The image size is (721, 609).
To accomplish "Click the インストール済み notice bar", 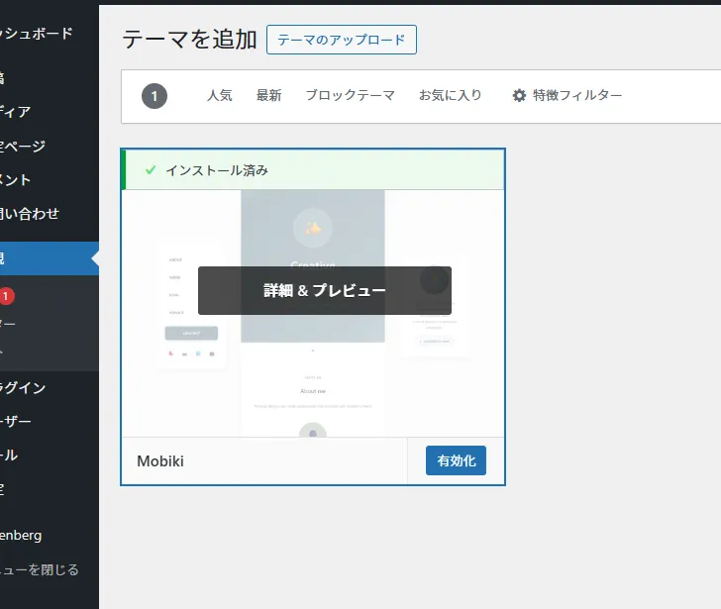I will [x=313, y=170].
